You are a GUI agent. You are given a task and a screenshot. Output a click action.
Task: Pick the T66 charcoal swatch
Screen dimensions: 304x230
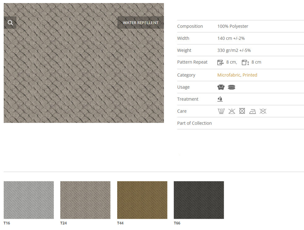point(199,200)
